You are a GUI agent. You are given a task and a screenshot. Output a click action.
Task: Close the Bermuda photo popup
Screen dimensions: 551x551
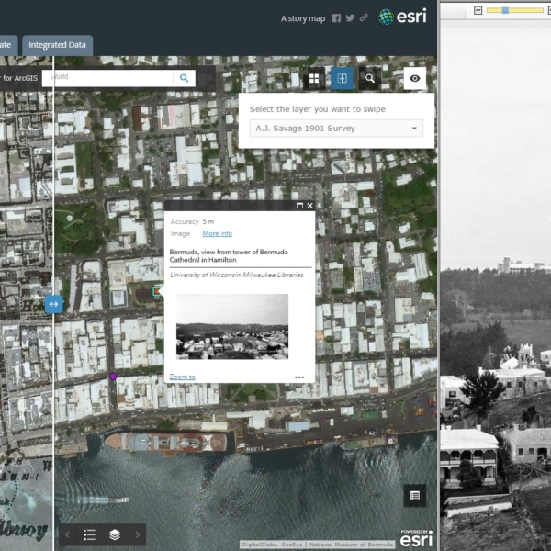pos(309,207)
